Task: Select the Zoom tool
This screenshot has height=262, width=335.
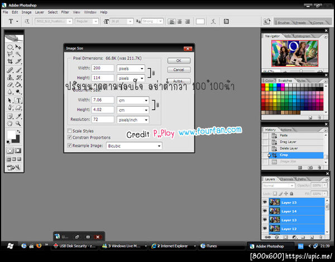Action: 18,123
